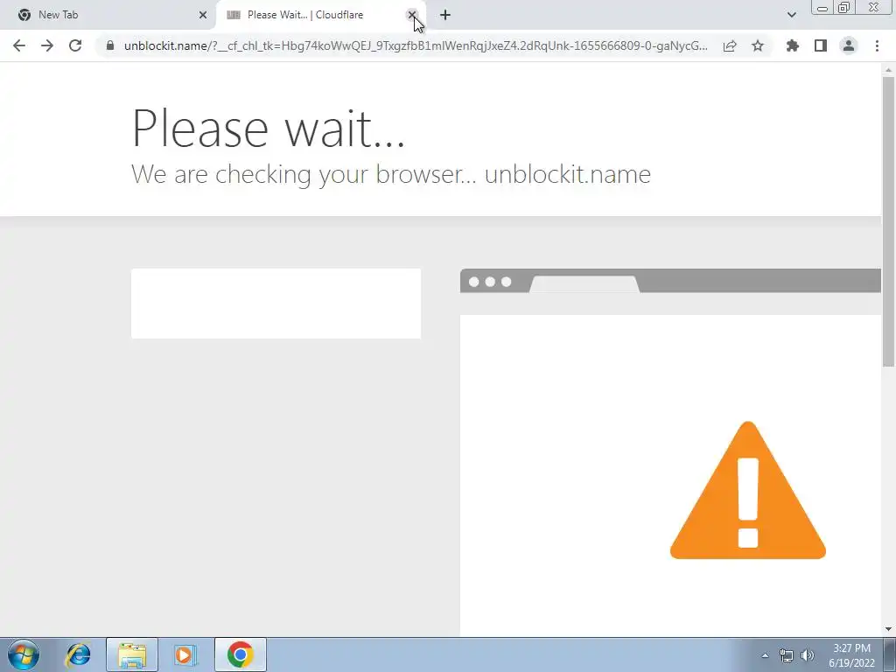
Task: Click 'We are checking your browser' text
Action: coord(303,174)
